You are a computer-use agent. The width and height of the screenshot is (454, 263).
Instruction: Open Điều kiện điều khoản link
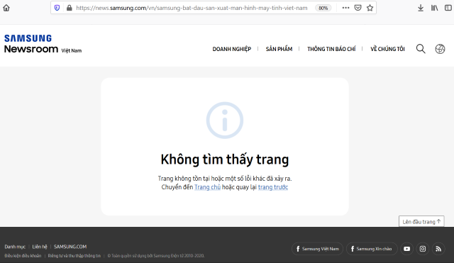[x=23, y=256]
